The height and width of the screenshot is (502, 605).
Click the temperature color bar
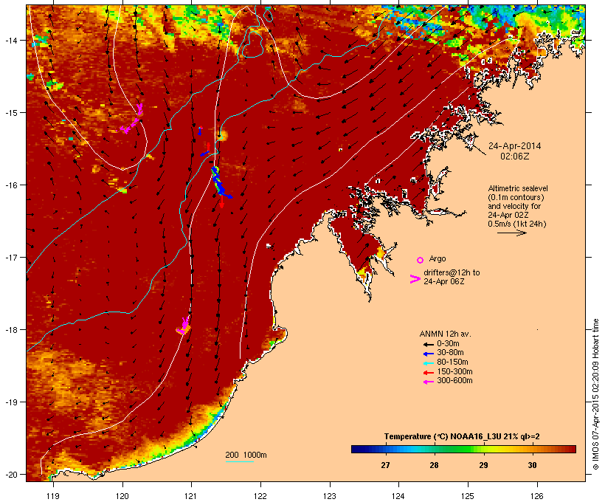point(463,449)
